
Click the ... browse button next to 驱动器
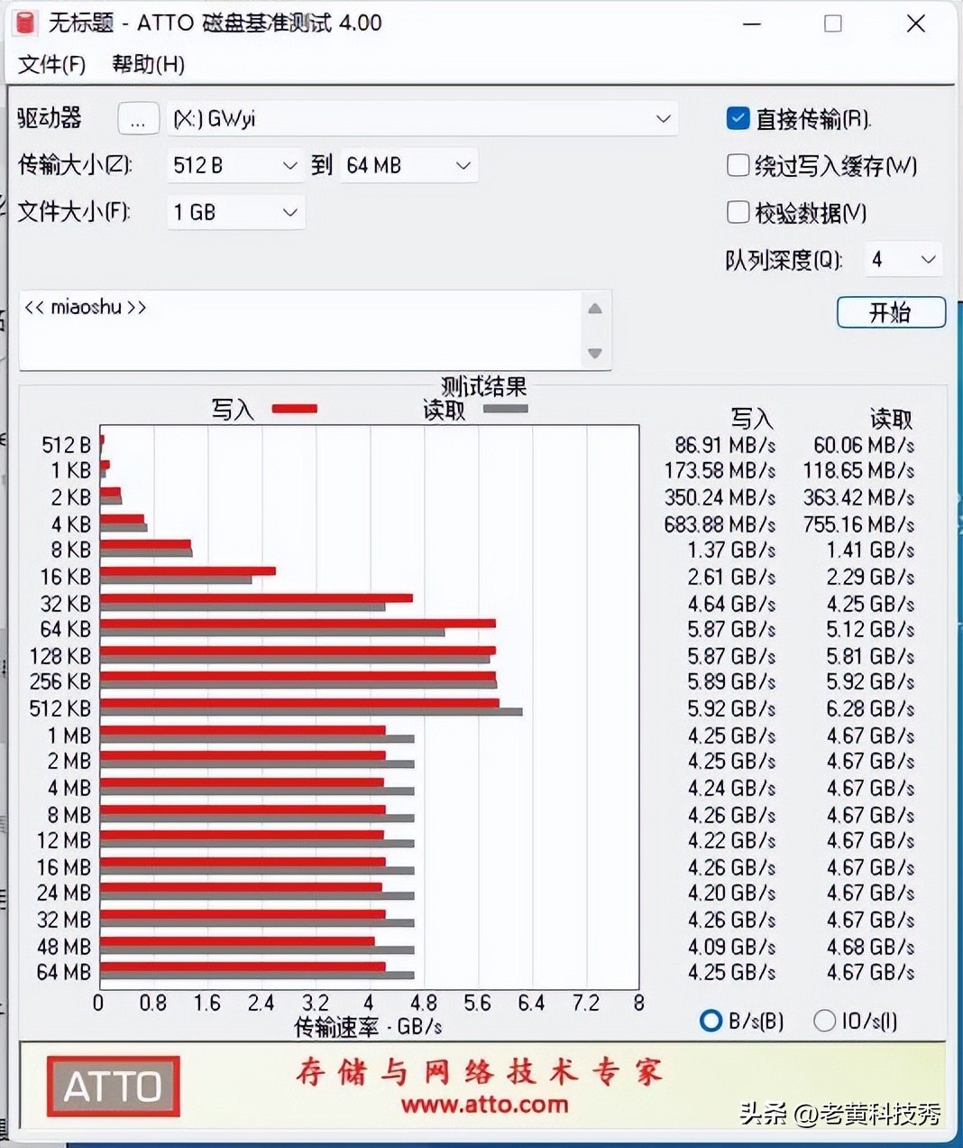coord(138,118)
